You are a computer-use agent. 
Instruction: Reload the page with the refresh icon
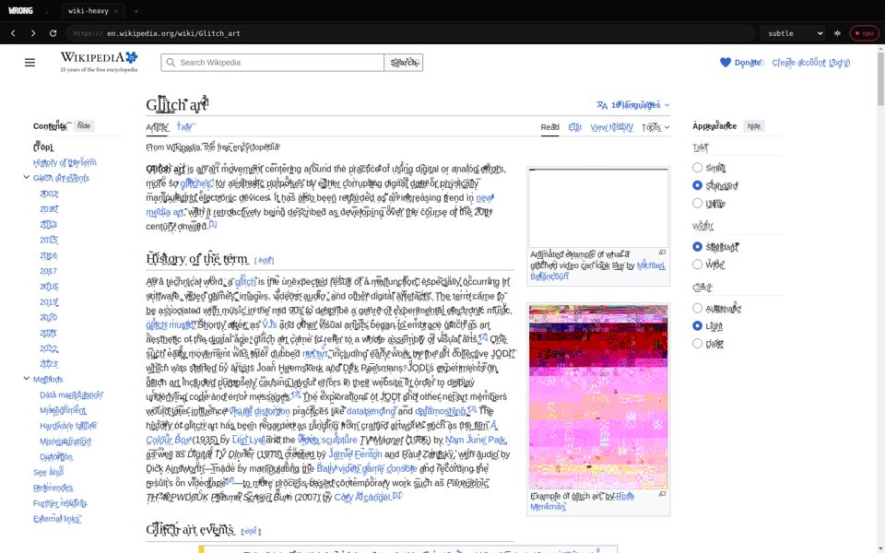53,33
